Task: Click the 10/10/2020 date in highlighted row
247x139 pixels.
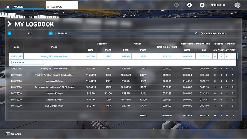Action: tap(16, 56)
